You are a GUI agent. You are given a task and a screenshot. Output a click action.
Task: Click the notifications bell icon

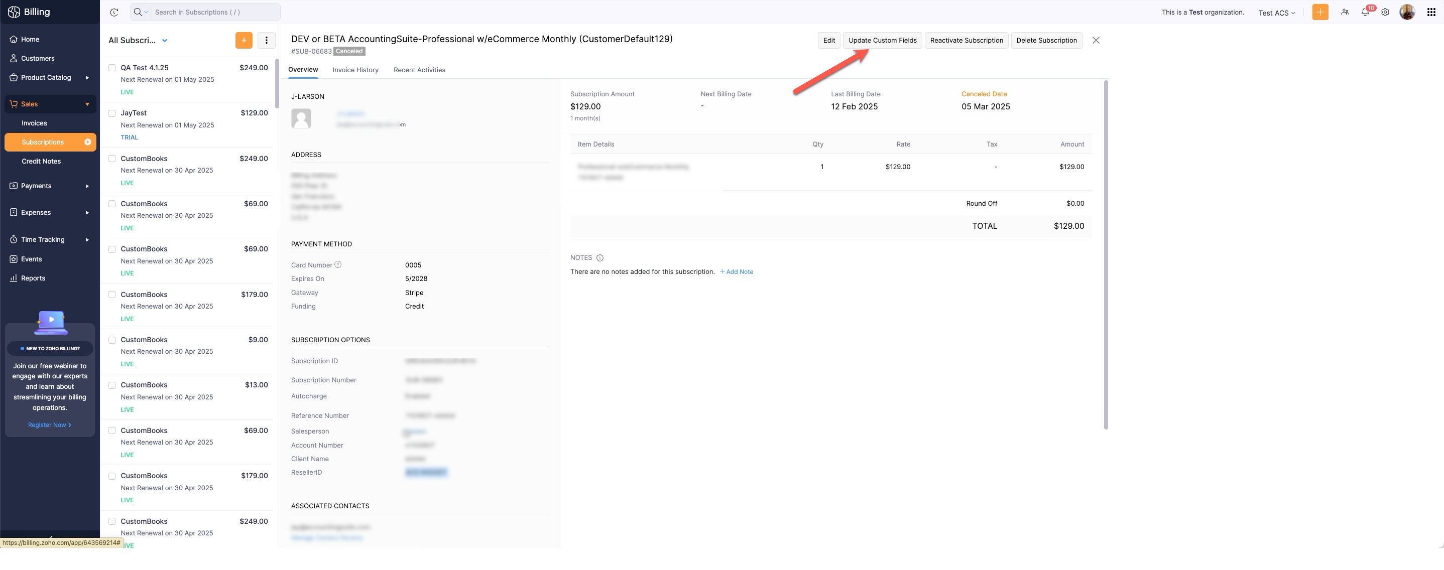pos(1365,13)
